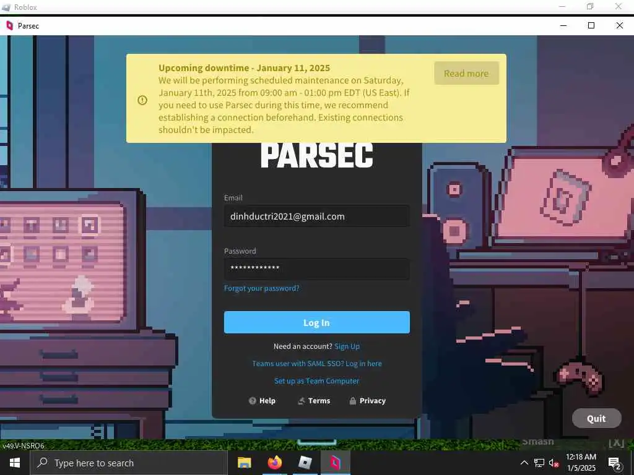Open Teams user SAML SSO login link
The image size is (634, 475).
[316, 364]
